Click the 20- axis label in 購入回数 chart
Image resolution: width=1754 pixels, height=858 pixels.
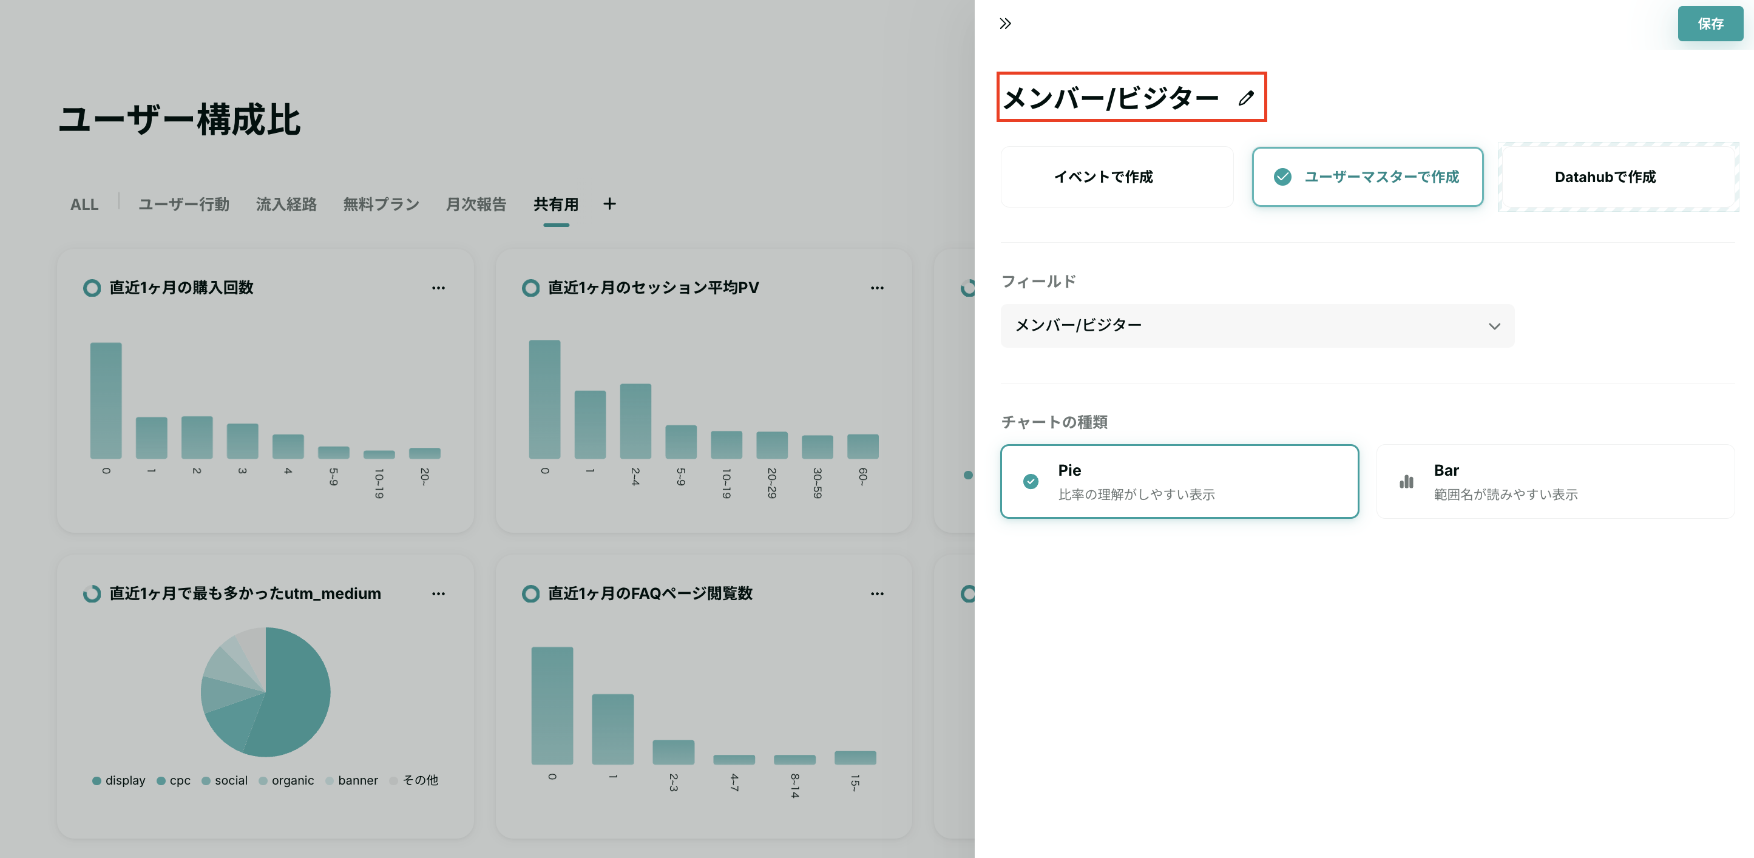[x=424, y=476]
